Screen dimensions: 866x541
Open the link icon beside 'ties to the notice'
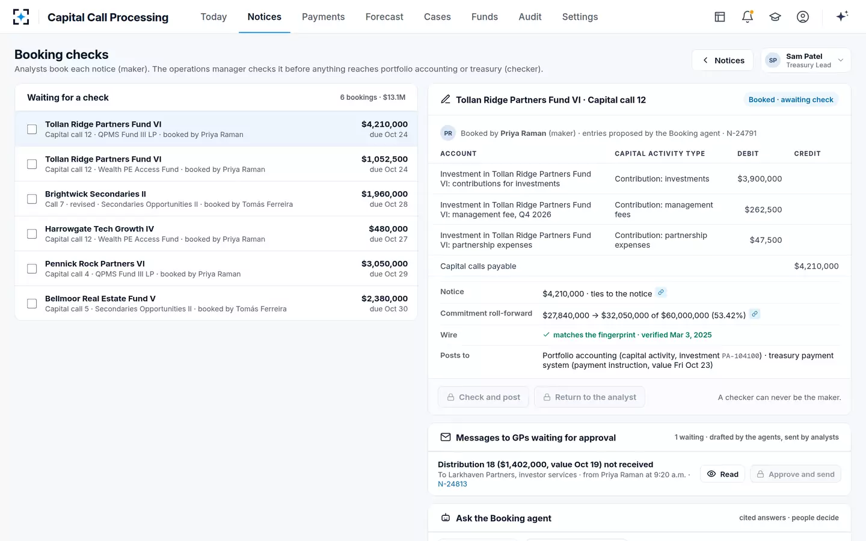coord(661,293)
